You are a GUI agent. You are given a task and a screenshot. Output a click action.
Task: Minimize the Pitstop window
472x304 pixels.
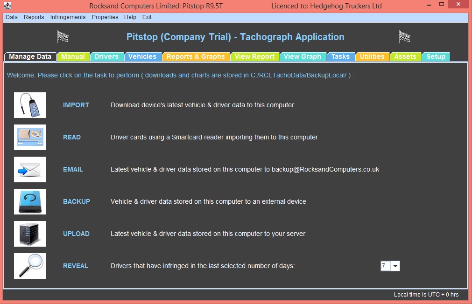coord(429,5)
